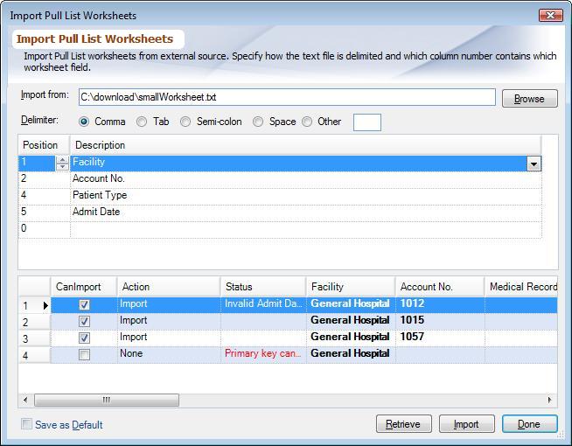Image resolution: width=572 pixels, height=446 pixels.
Task: Click the Import from file path field
Action: (287, 97)
